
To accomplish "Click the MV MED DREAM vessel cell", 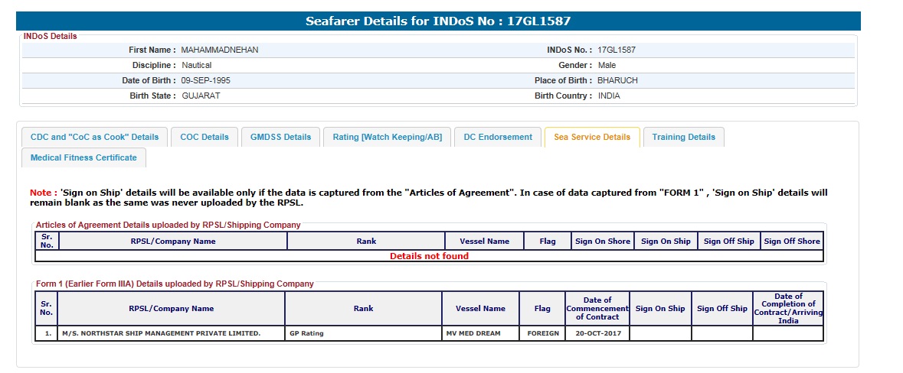I will tap(480, 334).
